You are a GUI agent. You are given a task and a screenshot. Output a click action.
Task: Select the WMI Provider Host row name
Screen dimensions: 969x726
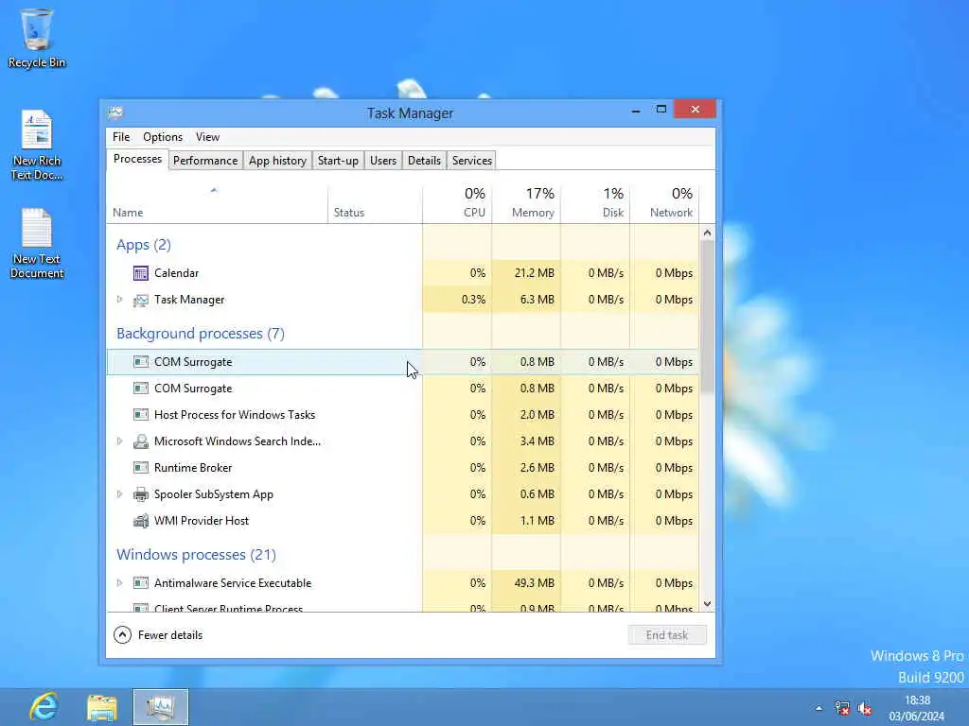(x=202, y=521)
